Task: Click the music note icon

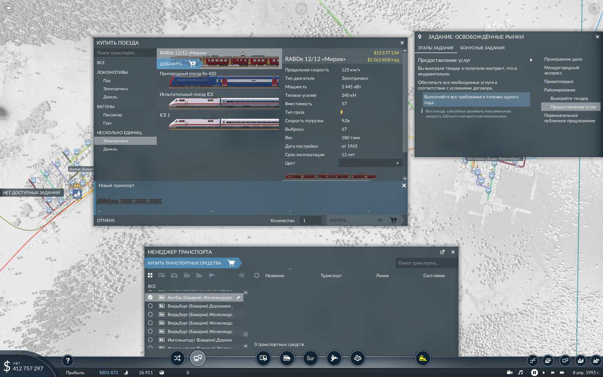Action: (x=520, y=372)
